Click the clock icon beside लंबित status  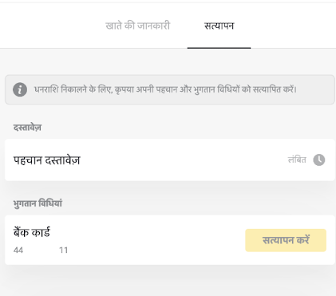(x=319, y=160)
